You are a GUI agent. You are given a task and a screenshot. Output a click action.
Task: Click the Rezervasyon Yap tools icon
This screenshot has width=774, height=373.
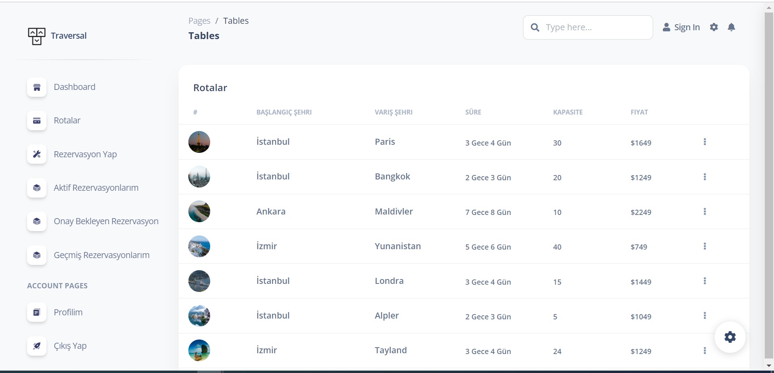[37, 154]
